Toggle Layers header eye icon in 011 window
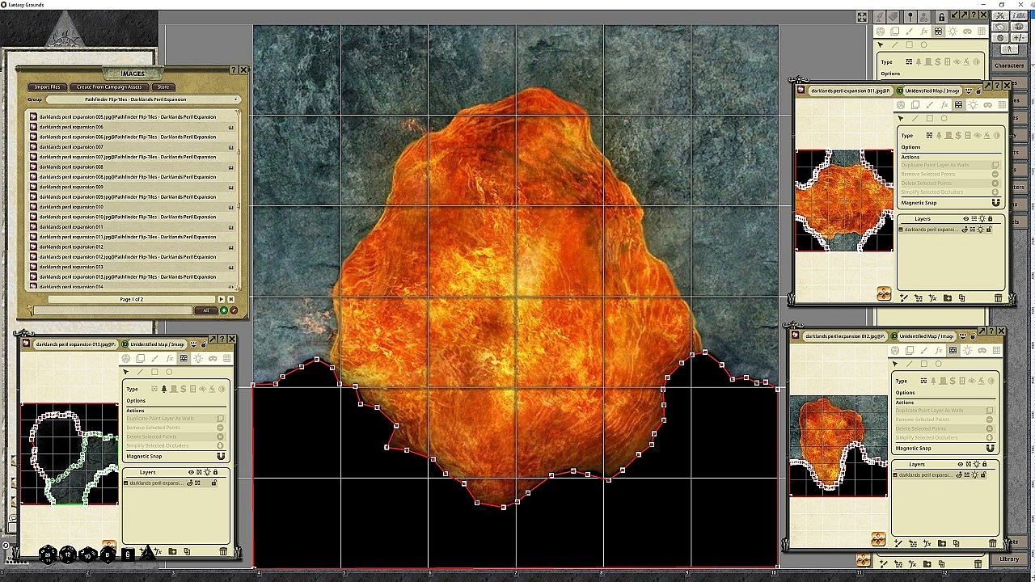The height and width of the screenshot is (582, 1035). click(965, 219)
